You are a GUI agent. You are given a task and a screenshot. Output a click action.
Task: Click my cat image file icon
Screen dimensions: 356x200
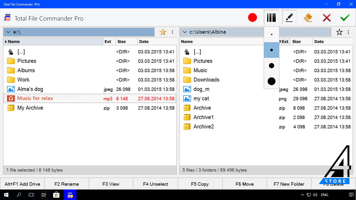[187, 98]
